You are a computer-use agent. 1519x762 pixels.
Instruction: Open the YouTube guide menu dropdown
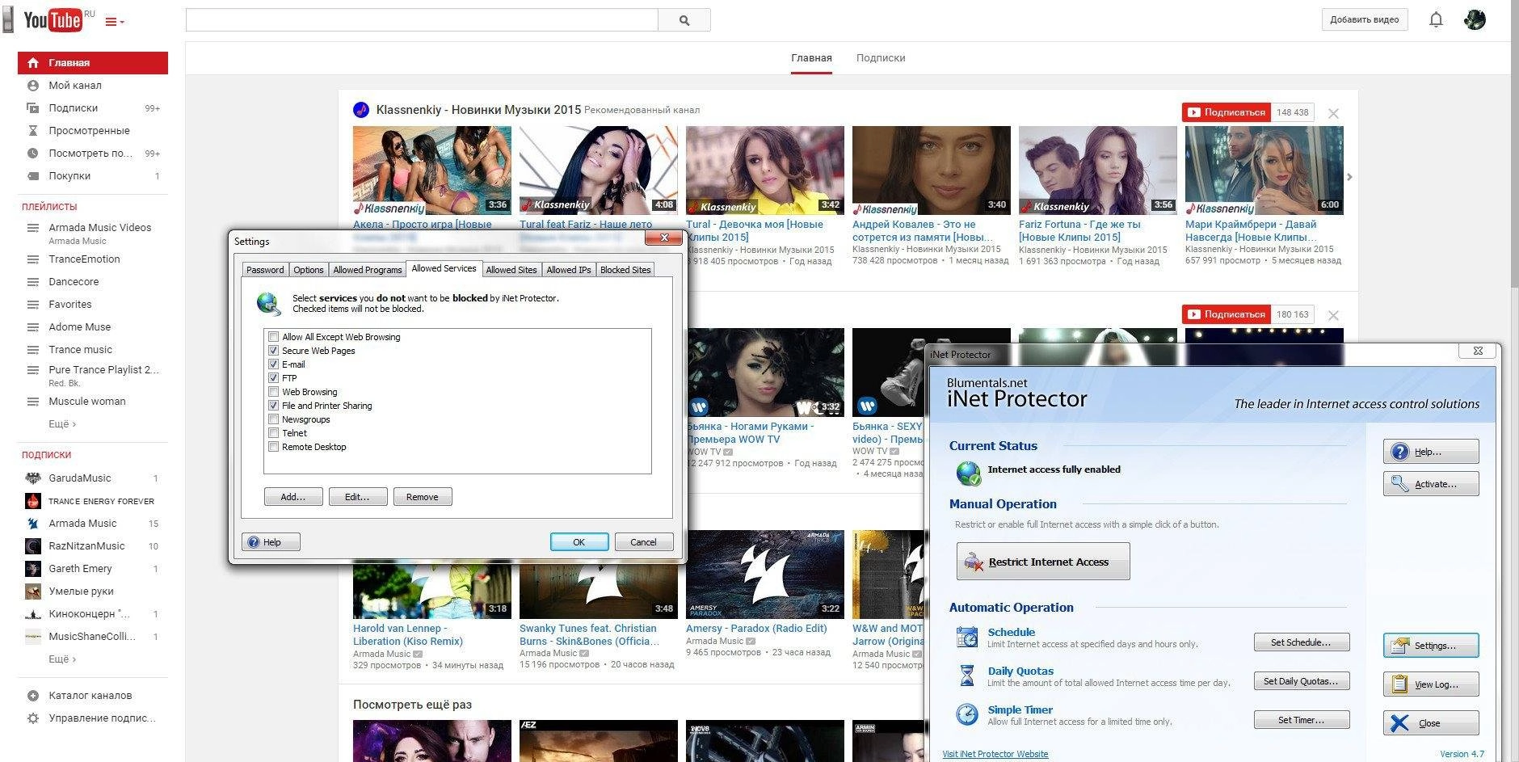(115, 22)
